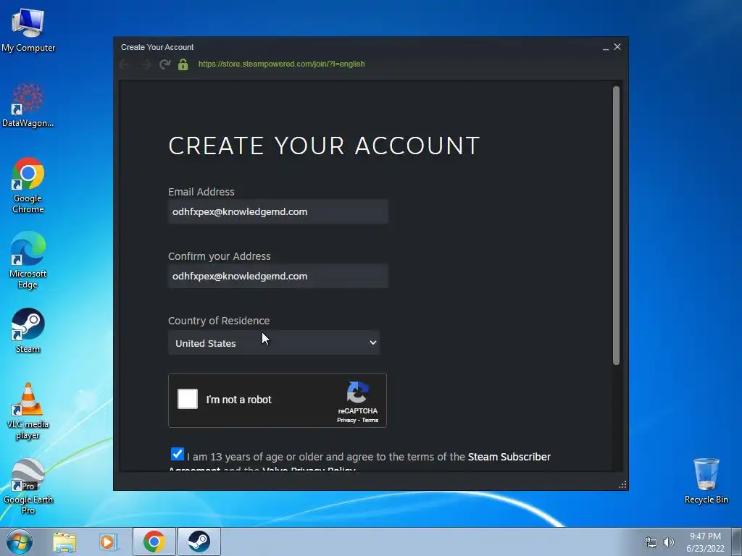Check the I'm not a robot box
The height and width of the screenshot is (556, 742).
188,399
